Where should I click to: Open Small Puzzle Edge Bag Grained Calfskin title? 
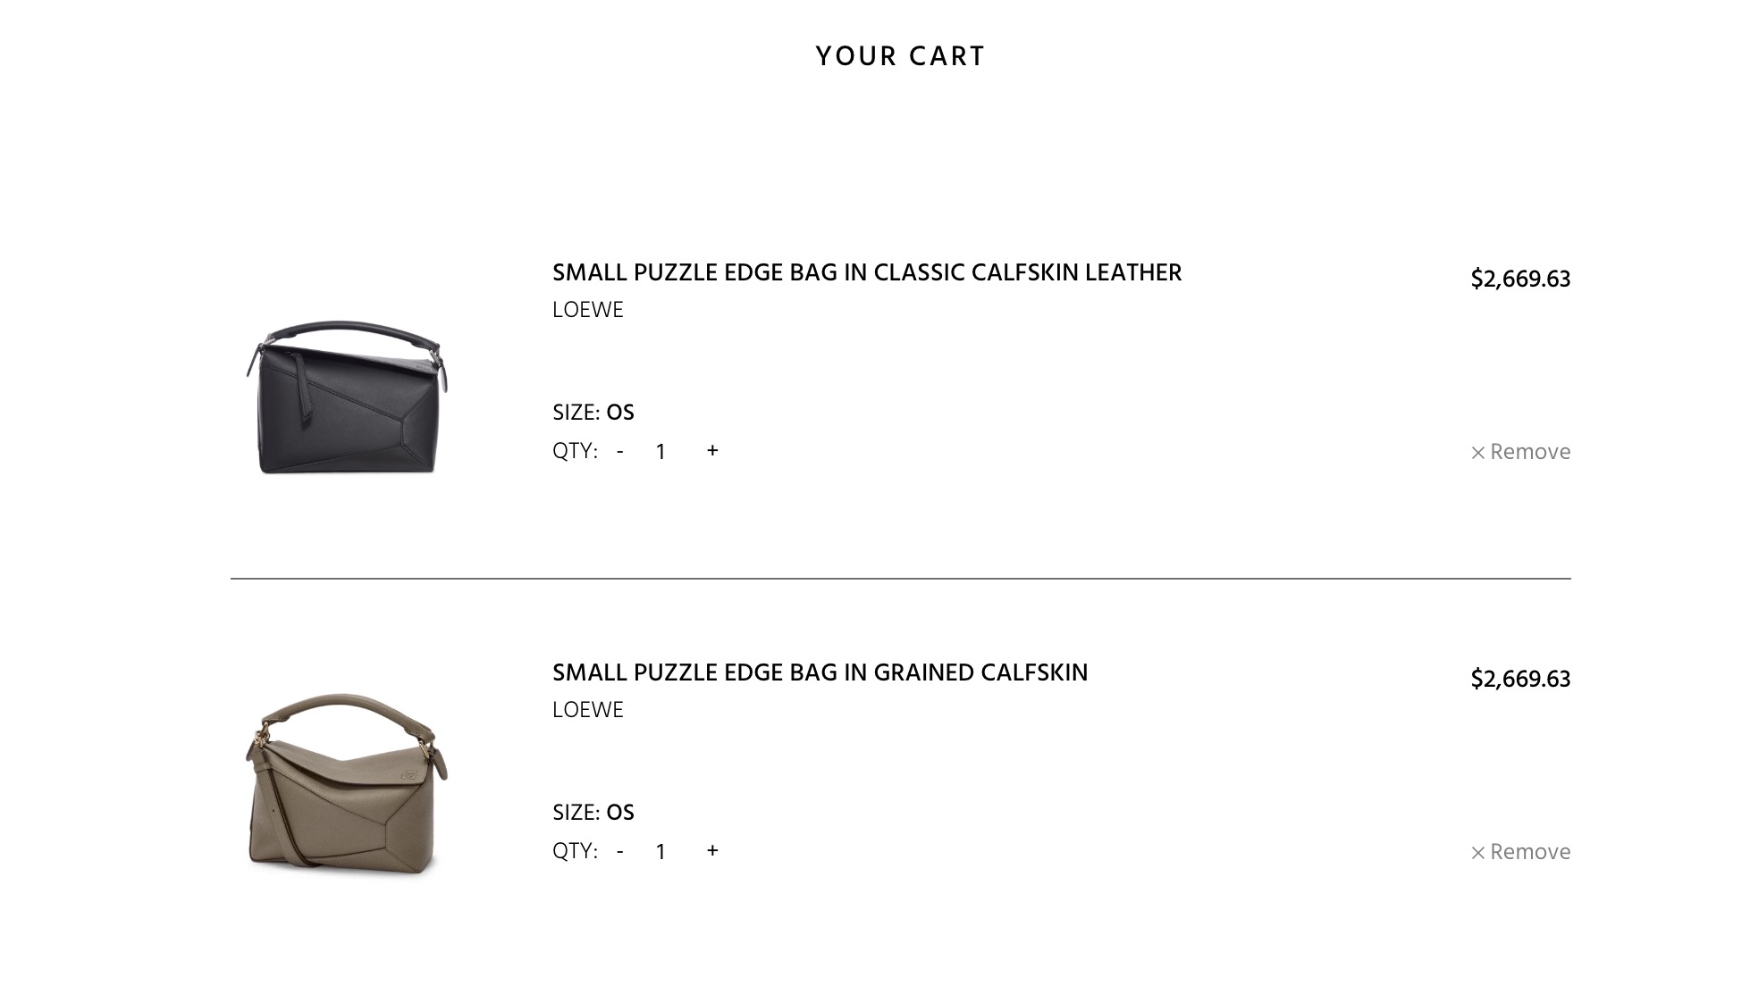click(x=820, y=672)
